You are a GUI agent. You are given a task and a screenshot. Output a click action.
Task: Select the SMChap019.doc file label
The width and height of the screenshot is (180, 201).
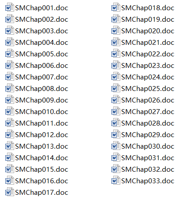pyautogui.click(x=148, y=20)
